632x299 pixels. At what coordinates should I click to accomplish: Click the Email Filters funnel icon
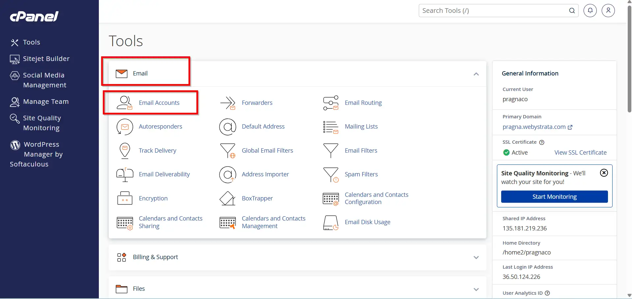click(331, 150)
